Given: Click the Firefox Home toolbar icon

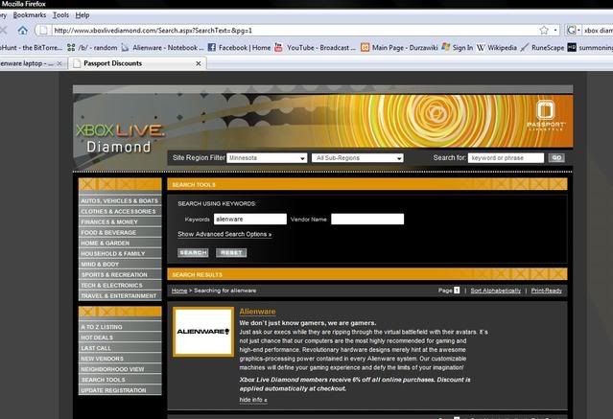Looking at the screenshot, I should point(23,30).
